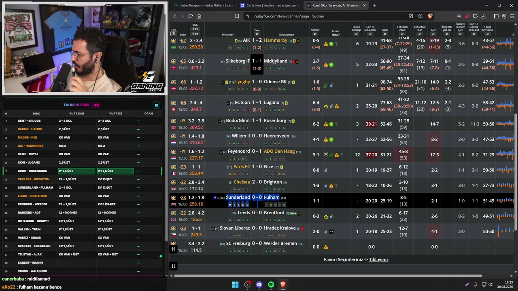This screenshot has width=518, height=291.
Task: Click the Brave Shields lion icon
Action: point(430,16)
